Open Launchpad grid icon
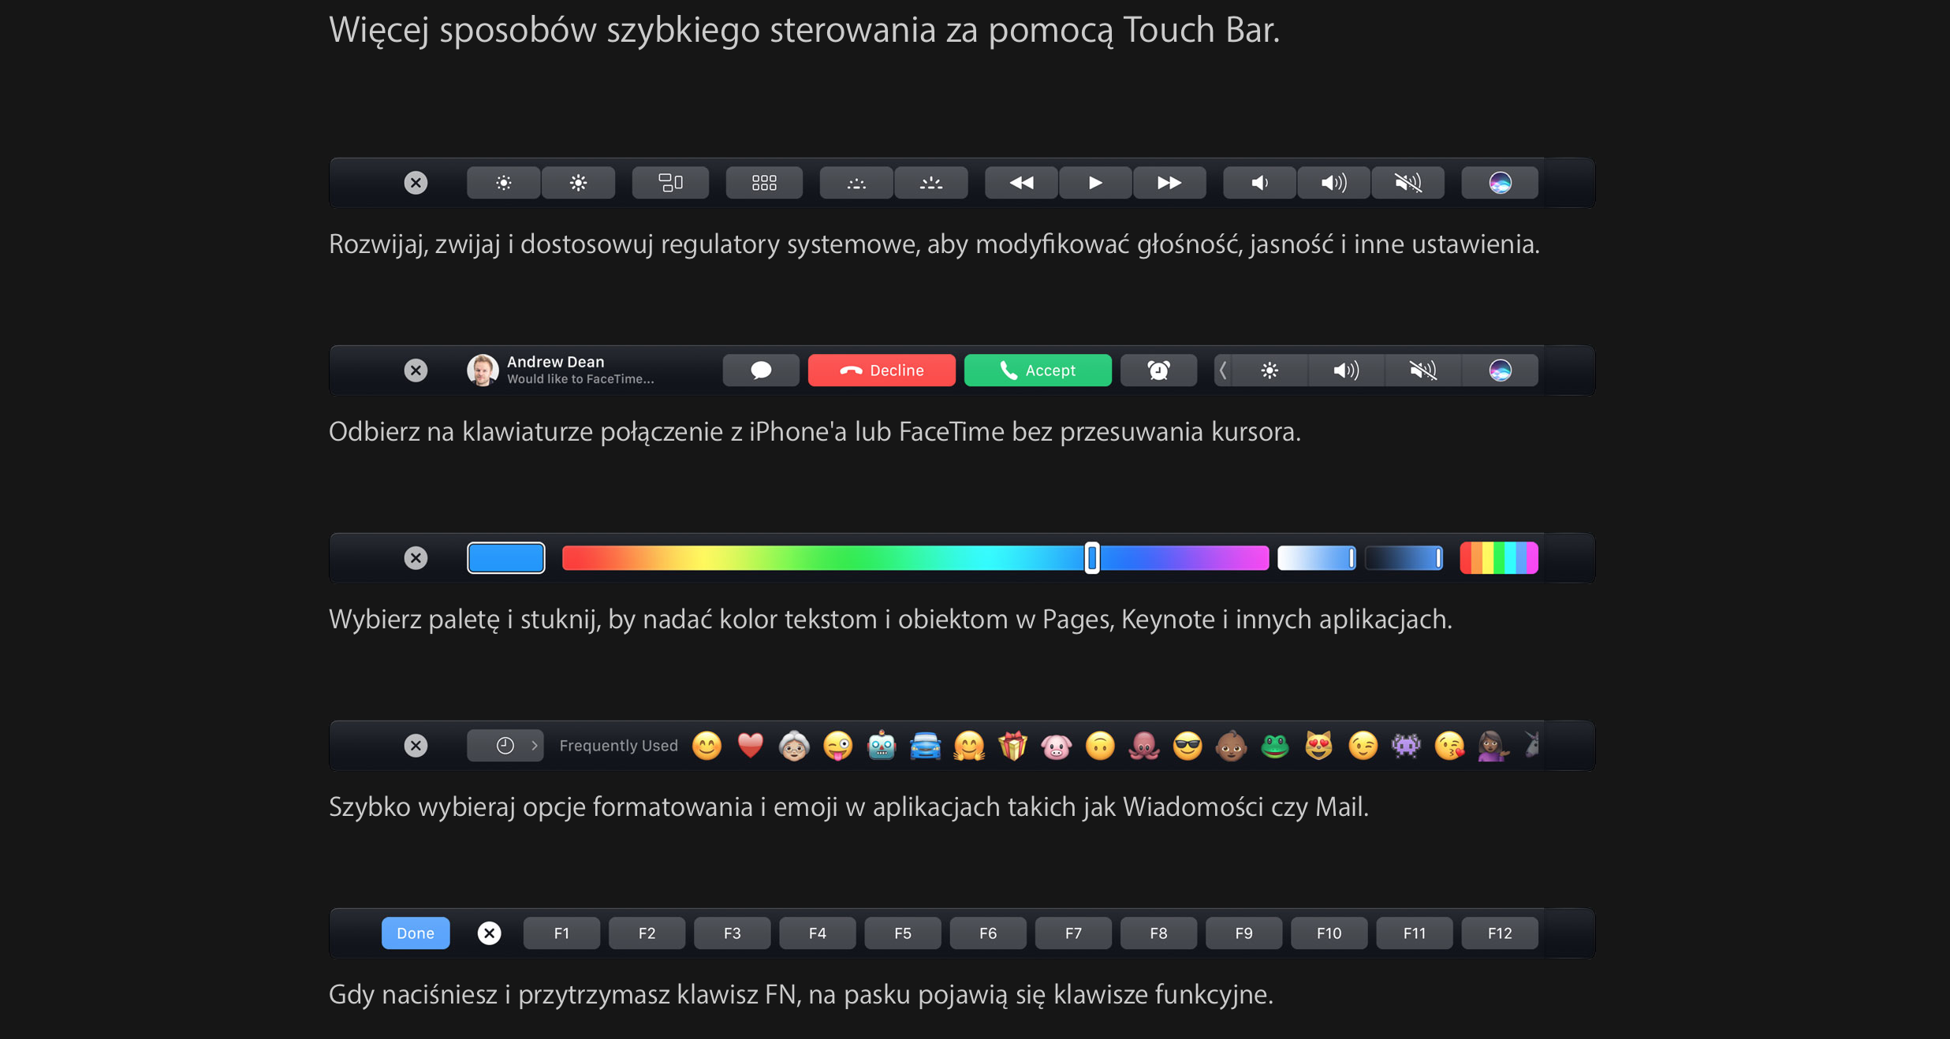This screenshot has width=1950, height=1039. [764, 183]
